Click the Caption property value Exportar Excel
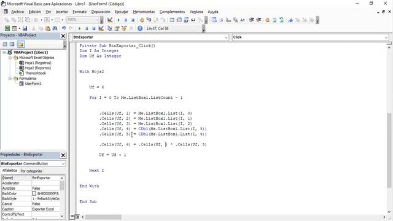The height and width of the screenshot is (221, 393). click(x=45, y=209)
